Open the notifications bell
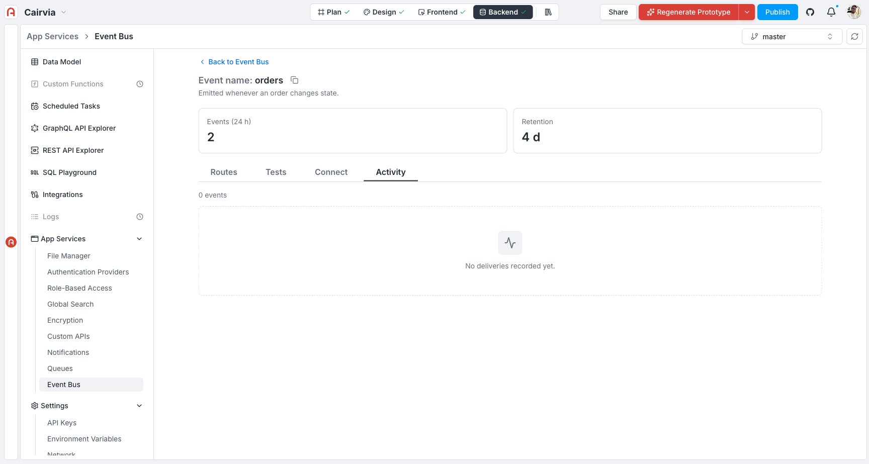The height and width of the screenshot is (464, 869). 831,12
